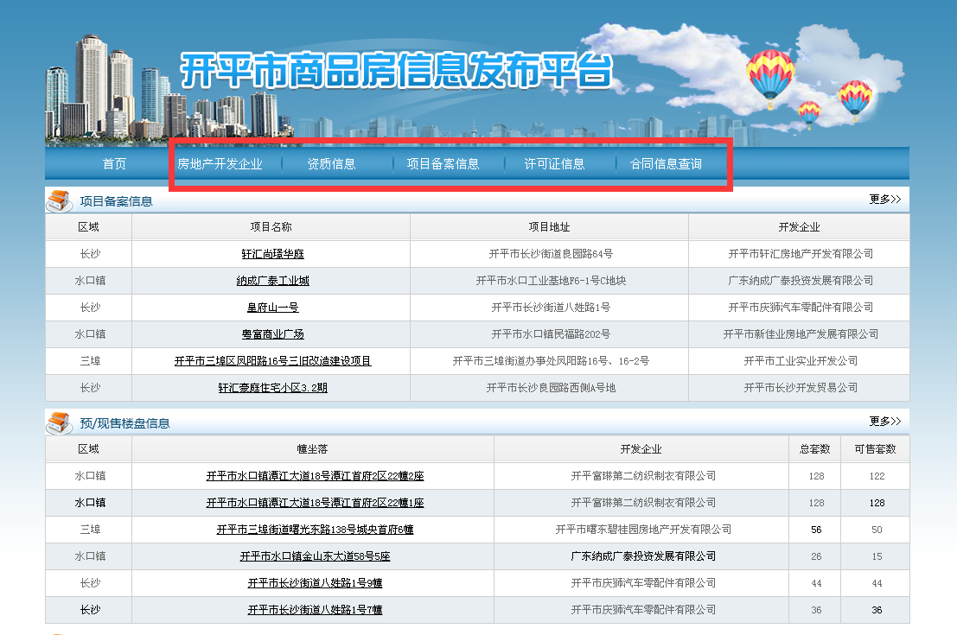Open the 潭江首府2区22幢2座 building link
The width and height of the screenshot is (957, 635).
[x=315, y=476]
